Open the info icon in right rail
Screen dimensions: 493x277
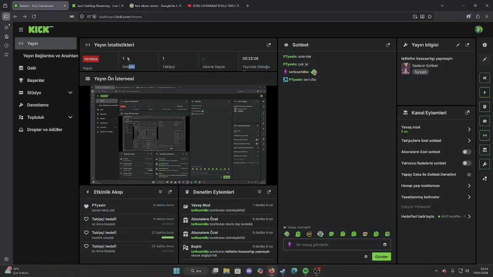[485, 45]
